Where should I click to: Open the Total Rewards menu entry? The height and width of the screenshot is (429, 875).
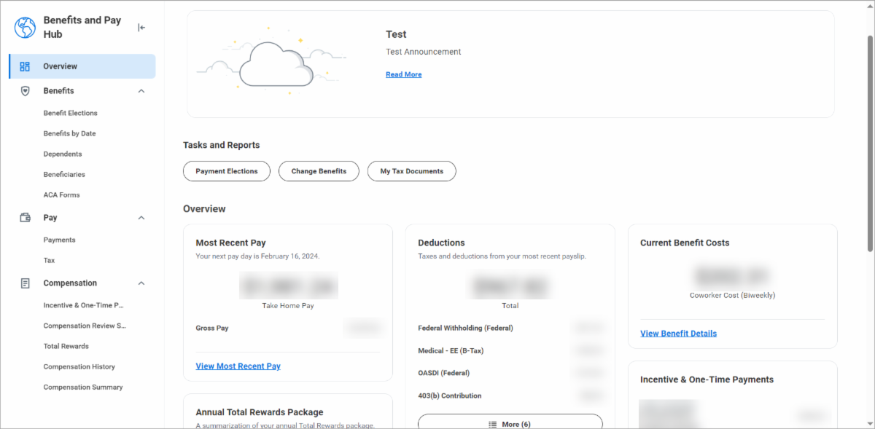point(65,346)
